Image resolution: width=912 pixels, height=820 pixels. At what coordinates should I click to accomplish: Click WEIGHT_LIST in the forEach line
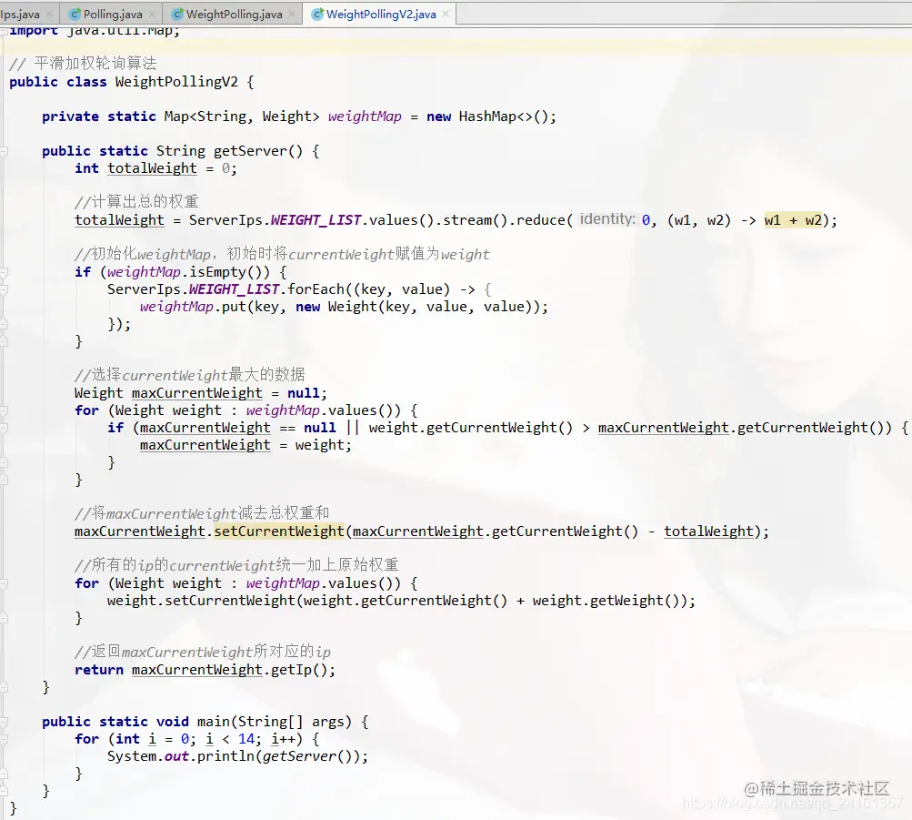(234, 289)
